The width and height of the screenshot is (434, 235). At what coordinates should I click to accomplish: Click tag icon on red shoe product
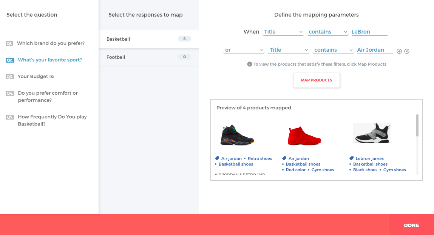click(284, 158)
